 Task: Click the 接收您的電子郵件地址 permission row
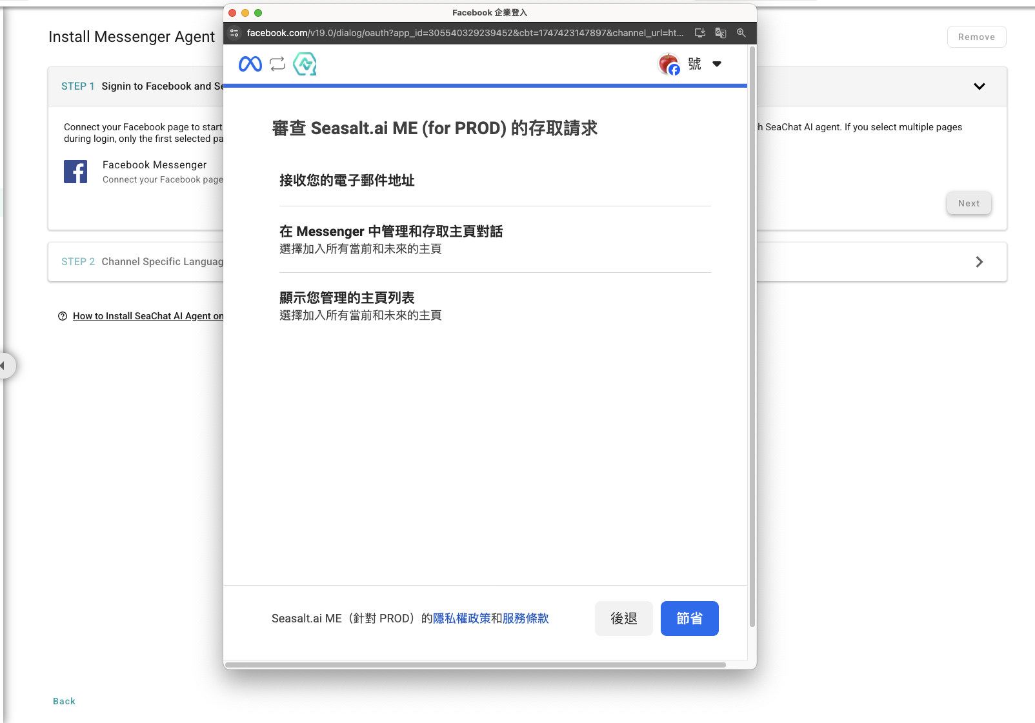click(495, 181)
